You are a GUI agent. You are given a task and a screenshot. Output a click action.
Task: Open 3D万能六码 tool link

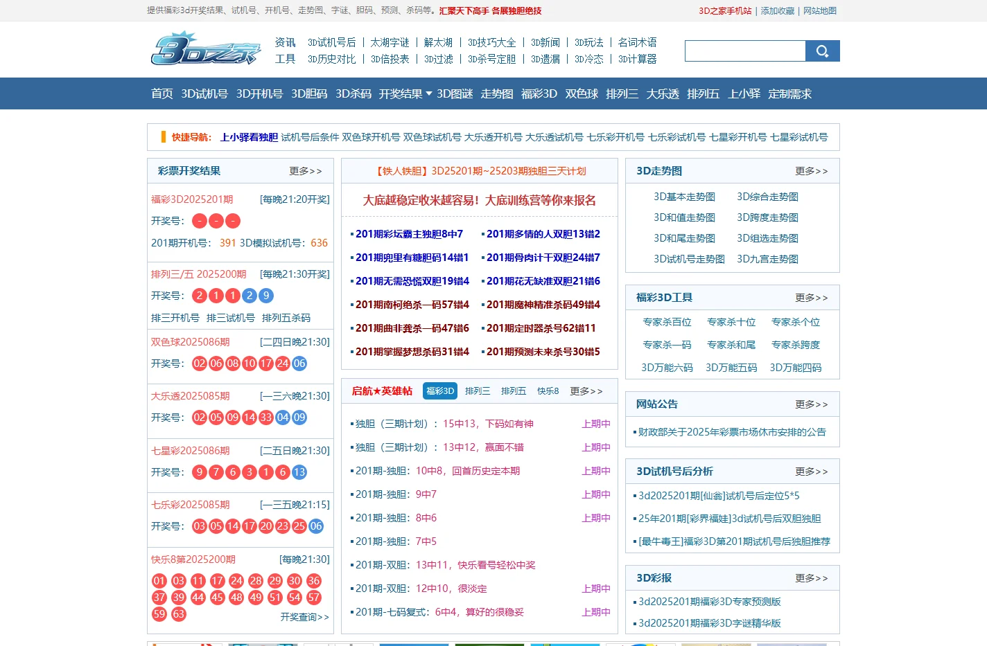pyautogui.click(x=667, y=368)
